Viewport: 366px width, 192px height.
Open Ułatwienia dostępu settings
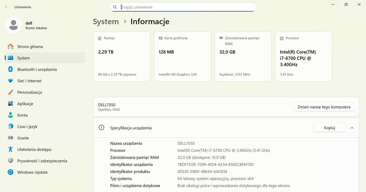[x=44, y=149]
